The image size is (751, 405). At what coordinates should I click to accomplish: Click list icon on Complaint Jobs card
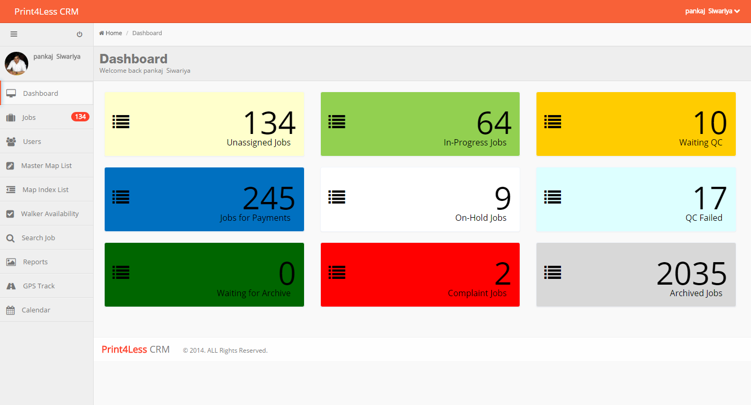337,272
